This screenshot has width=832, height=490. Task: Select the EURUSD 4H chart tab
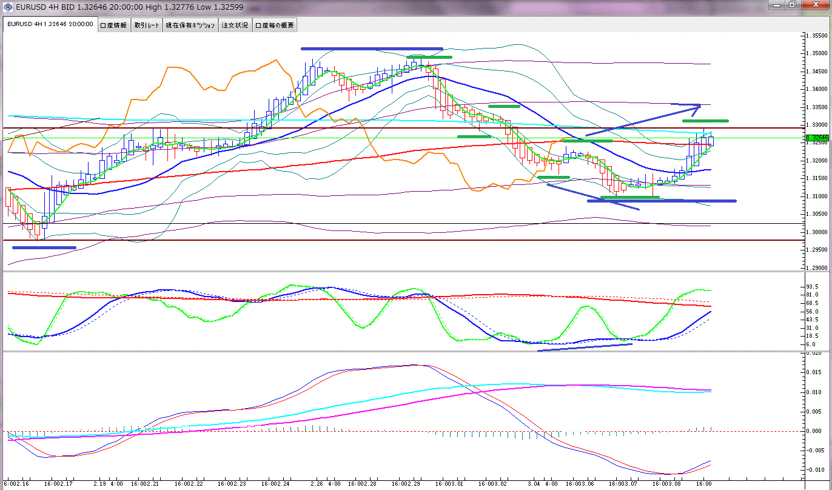(50, 24)
